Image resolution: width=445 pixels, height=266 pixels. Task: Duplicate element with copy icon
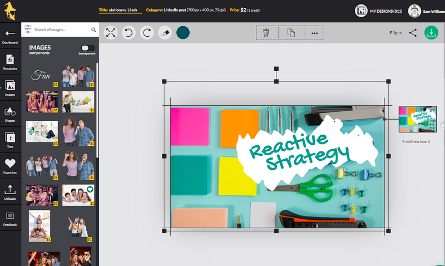coord(290,33)
